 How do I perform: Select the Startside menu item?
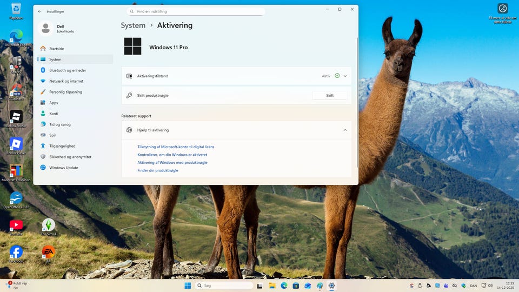tap(56, 49)
